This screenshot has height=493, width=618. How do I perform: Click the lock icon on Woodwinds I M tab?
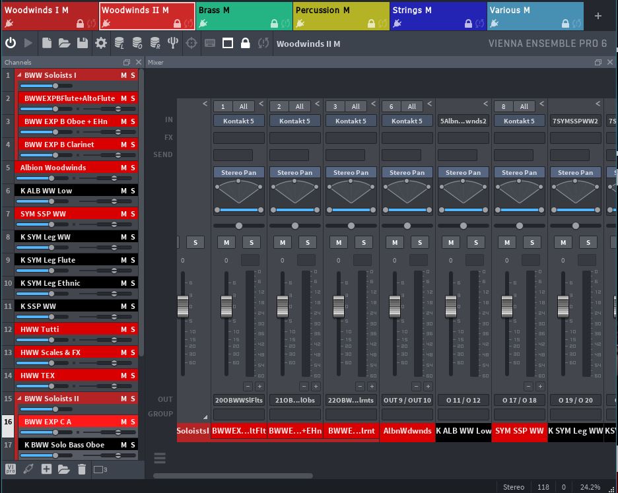click(x=80, y=24)
